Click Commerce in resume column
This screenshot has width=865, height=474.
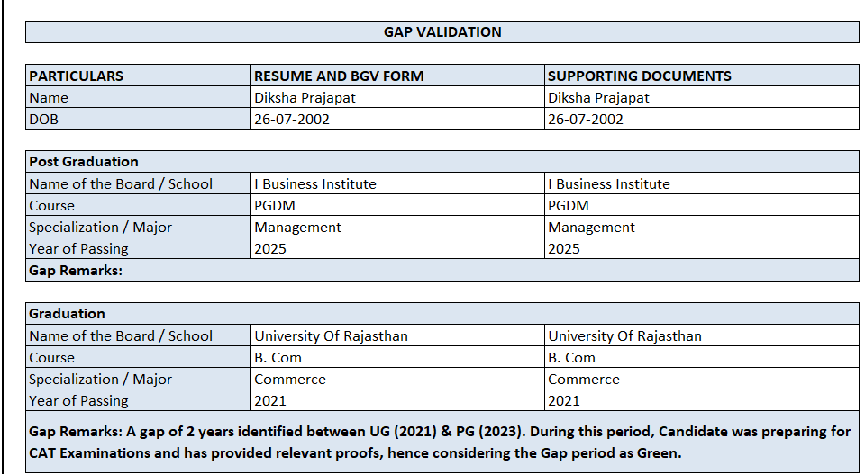tap(290, 380)
